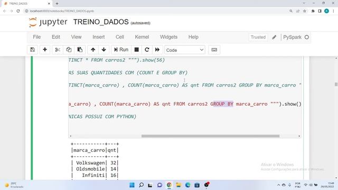This screenshot has height=190, width=338.
Task: Open the cell type Code dropdown
Action: point(185,50)
